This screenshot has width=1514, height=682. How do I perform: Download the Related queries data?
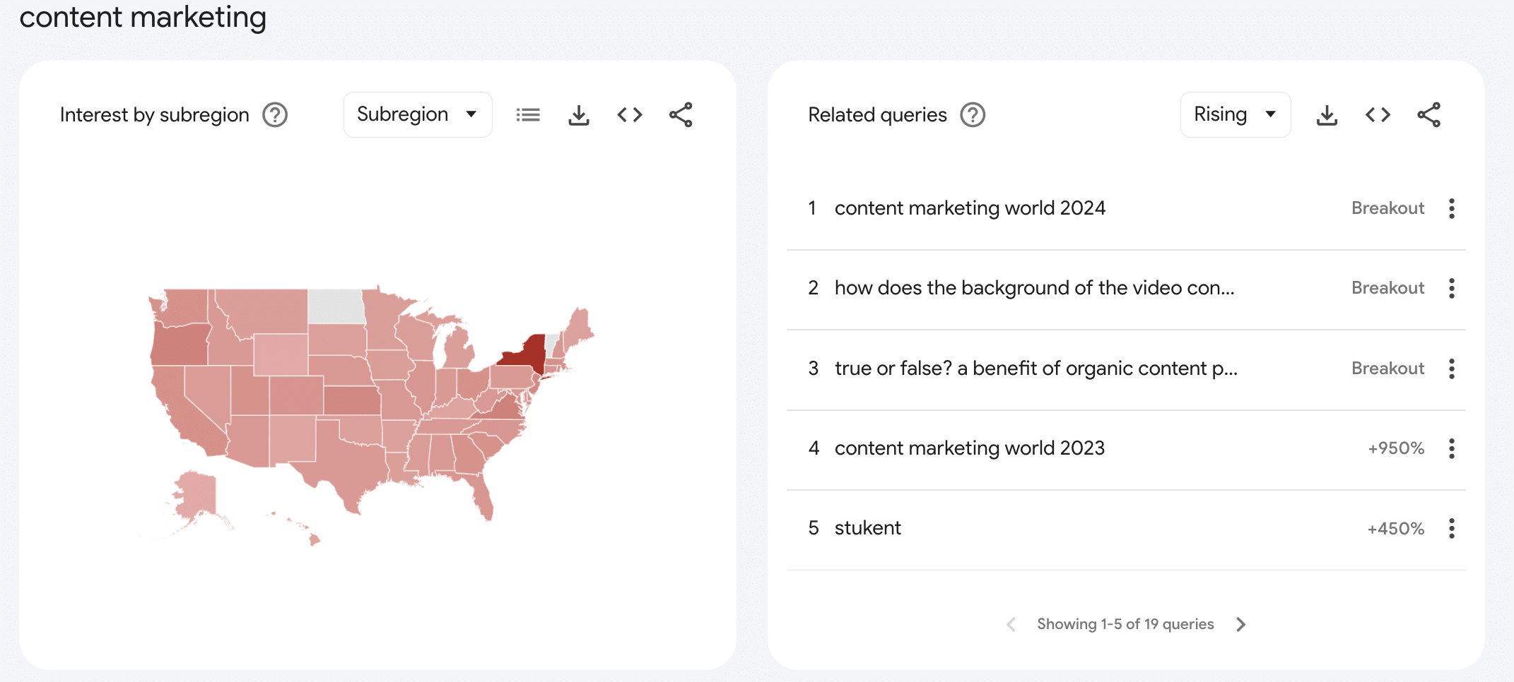[1327, 114]
